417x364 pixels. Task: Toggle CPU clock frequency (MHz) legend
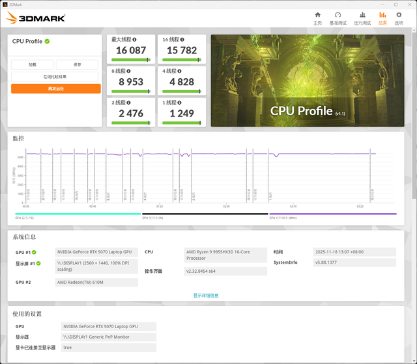(x=333, y=216)
